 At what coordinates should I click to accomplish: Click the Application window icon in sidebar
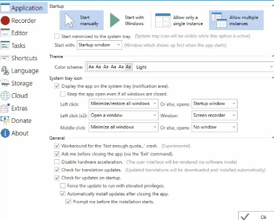click(5, 8)
